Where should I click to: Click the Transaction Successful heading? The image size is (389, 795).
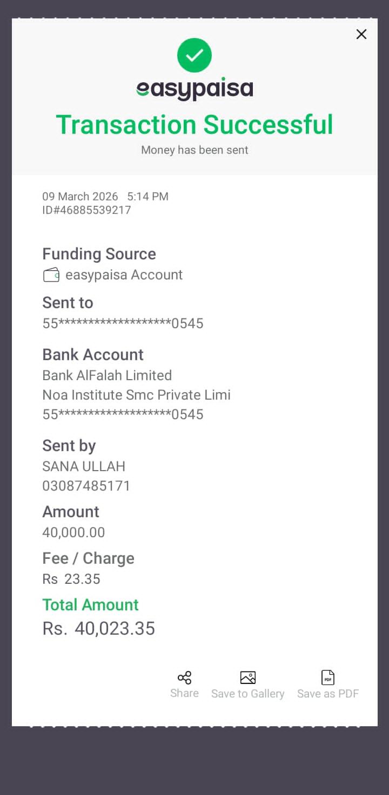point(194,124)
